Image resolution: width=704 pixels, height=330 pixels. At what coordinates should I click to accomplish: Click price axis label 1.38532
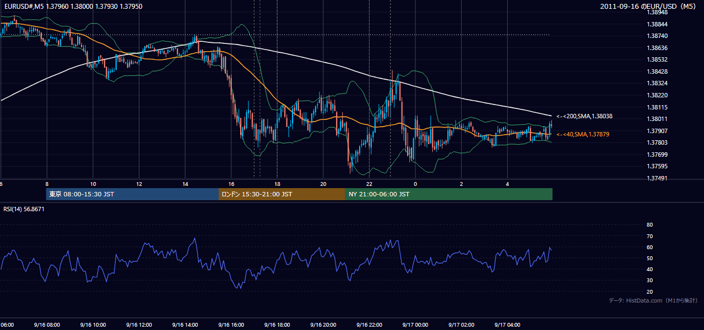point(658,59)
